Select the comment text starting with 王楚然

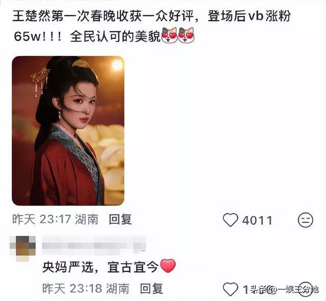151,26
